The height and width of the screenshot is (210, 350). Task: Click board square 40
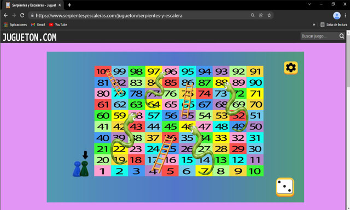coord(102,138)
